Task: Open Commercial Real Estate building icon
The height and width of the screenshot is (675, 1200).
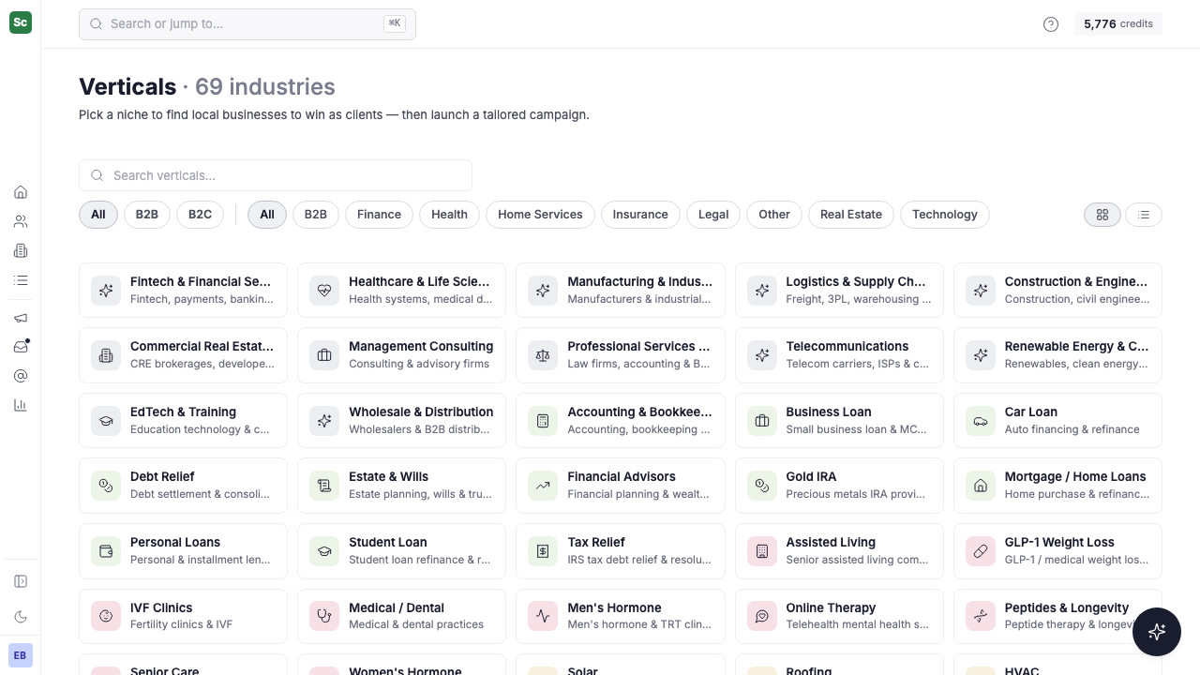Action: click(x=106, y=355)
